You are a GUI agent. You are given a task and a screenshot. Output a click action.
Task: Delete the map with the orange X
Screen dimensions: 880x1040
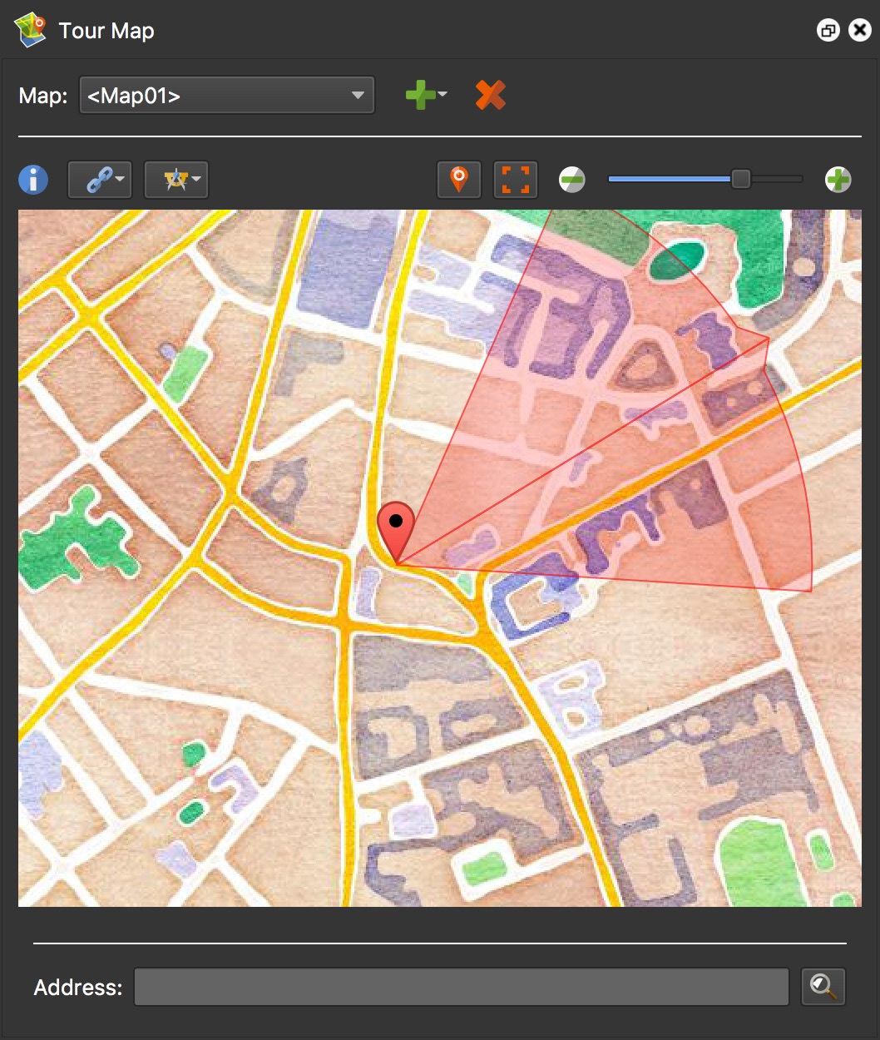click(491, 95)
